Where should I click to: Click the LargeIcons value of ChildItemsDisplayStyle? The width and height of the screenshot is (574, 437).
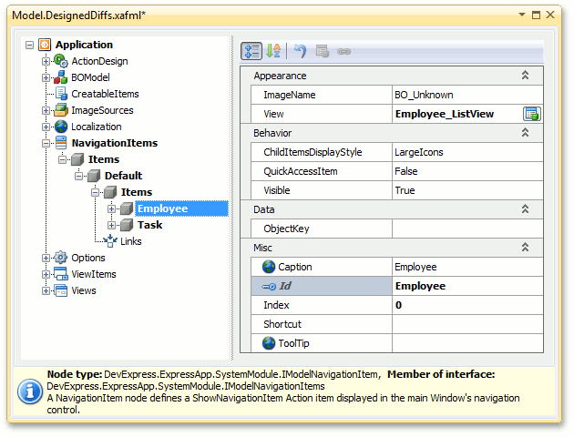[467, 152]
